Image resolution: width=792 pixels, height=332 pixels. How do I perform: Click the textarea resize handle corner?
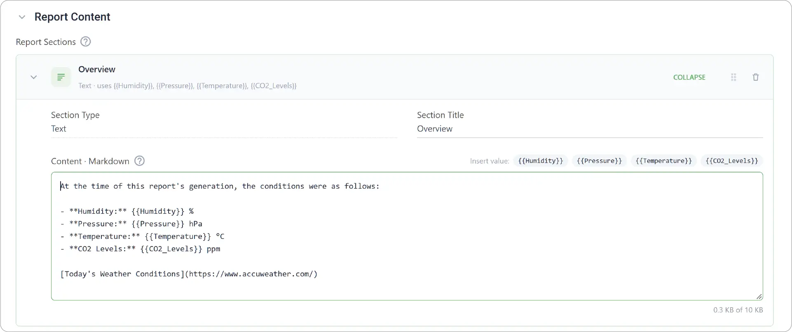[759, 297]
